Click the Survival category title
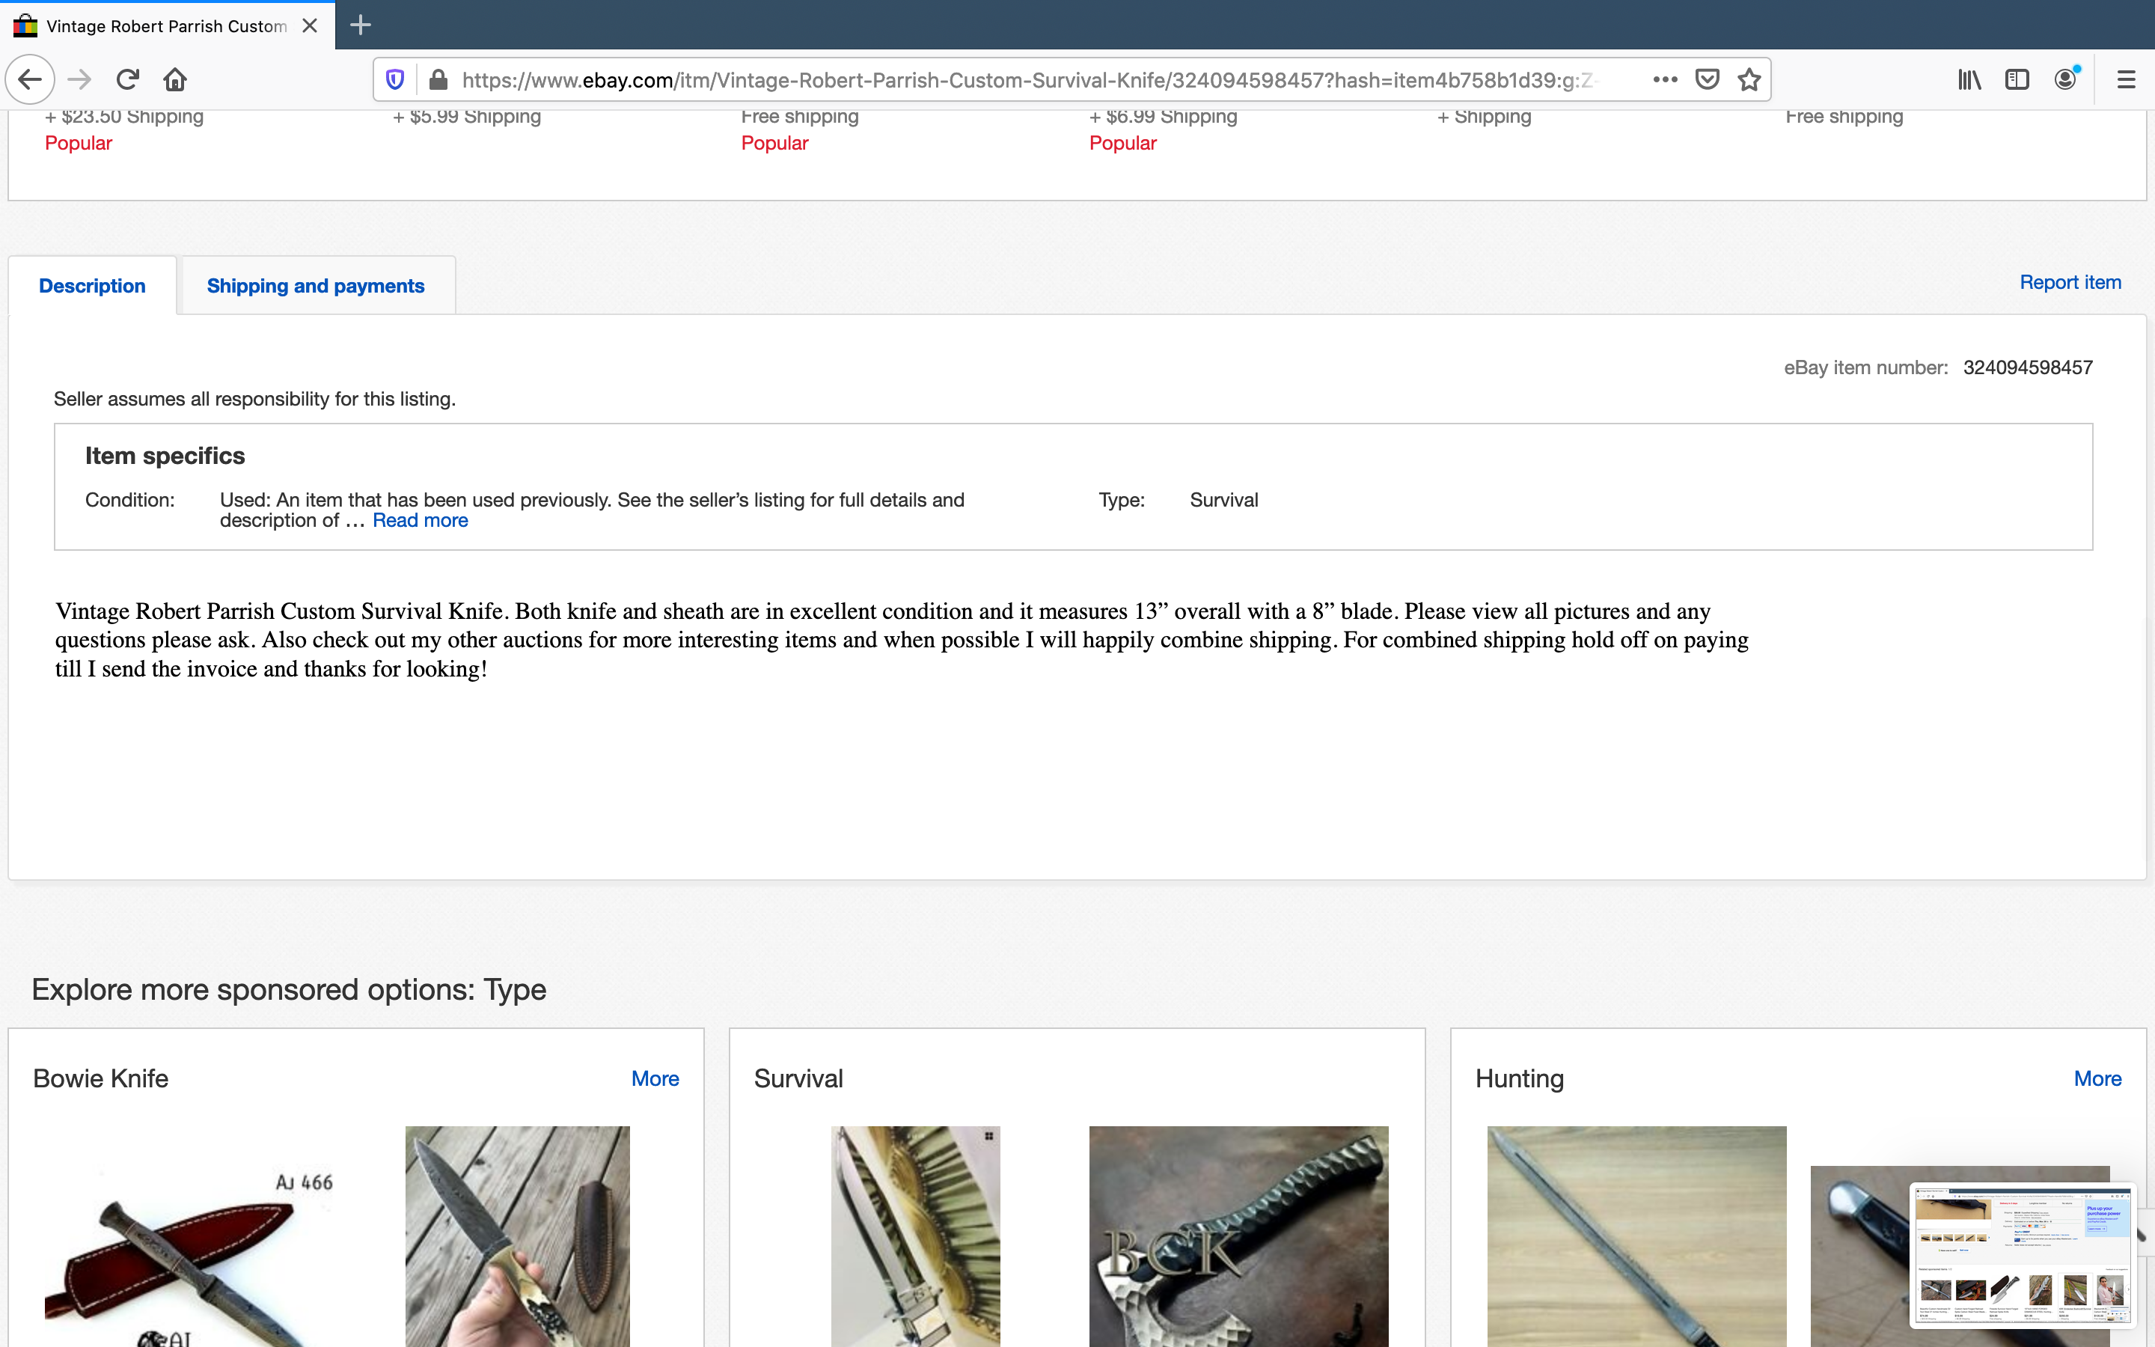The height and width of the screenshot is (1347, 2155). pos(798,1079)
